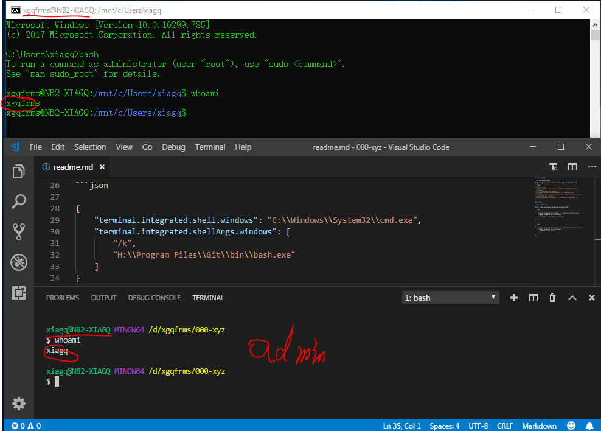This screenshot has width=601, height=431.
Task: Open the Terminal menu
Action: 210,147
